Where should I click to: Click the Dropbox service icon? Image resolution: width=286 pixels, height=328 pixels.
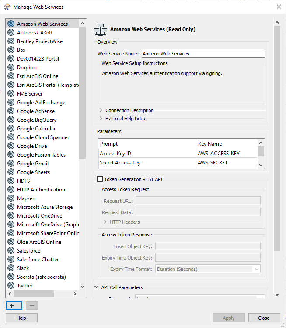[11, 67]
